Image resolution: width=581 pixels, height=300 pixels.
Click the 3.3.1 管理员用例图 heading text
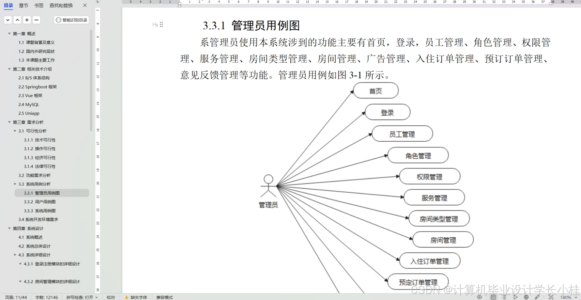[251, 26]
